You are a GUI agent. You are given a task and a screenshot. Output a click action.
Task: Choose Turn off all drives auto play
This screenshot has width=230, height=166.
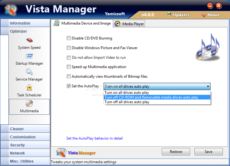click(157, 102)
